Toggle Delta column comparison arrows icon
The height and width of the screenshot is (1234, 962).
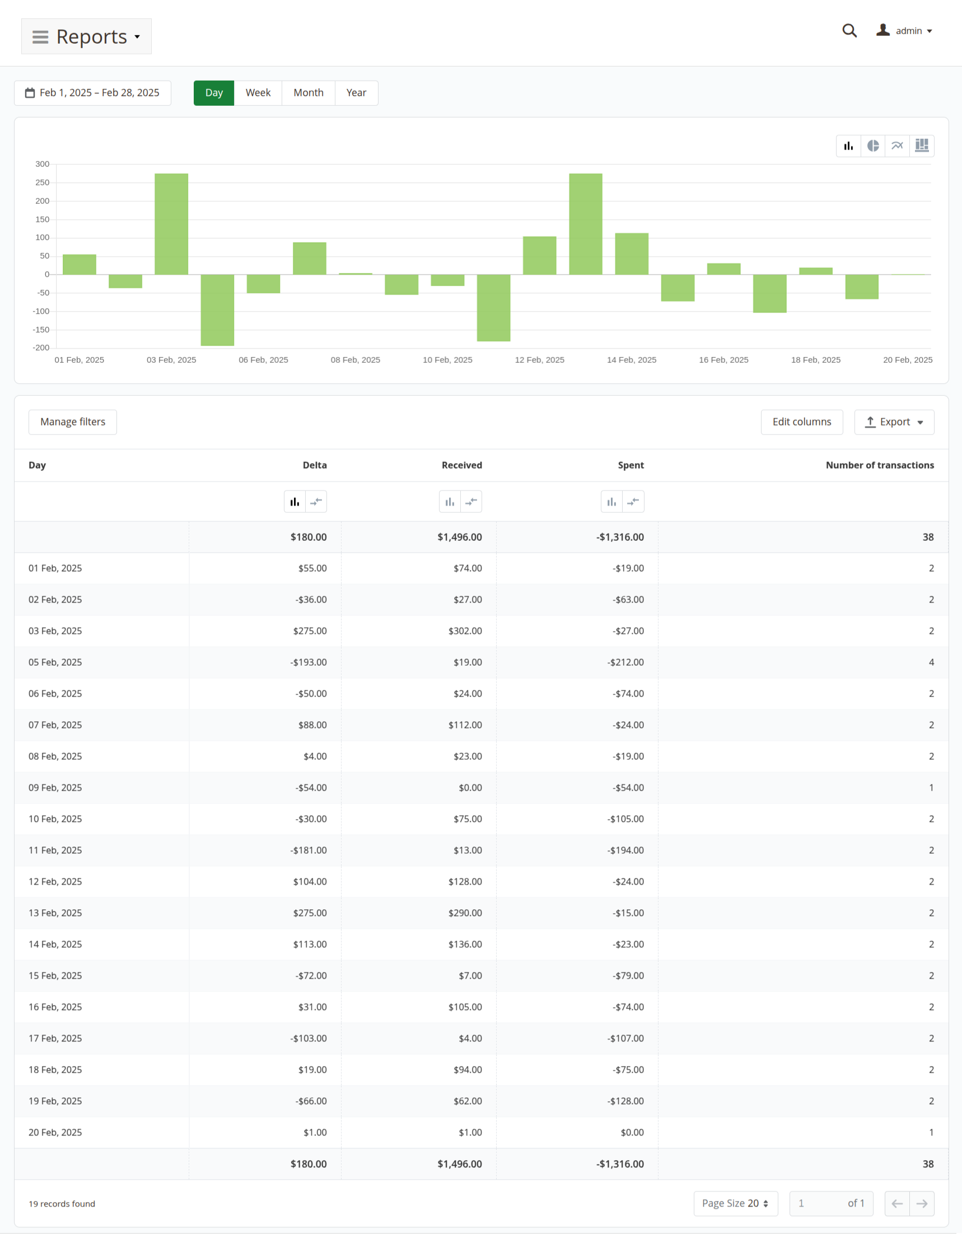[316, 502]
